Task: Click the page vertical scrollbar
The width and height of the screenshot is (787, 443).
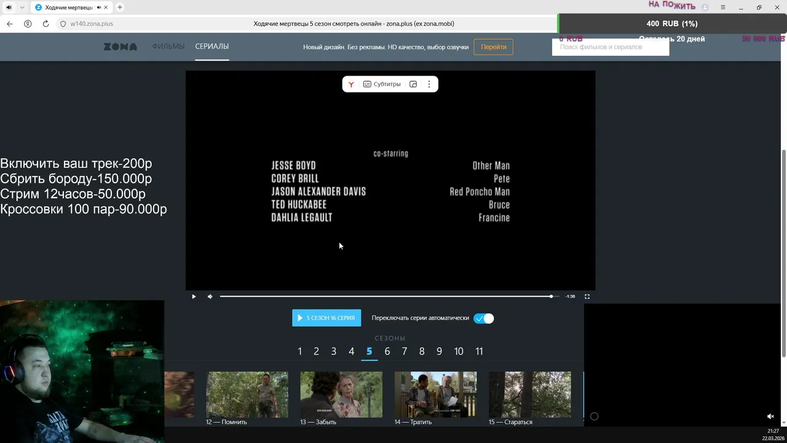Action: (x=783, y=252)
